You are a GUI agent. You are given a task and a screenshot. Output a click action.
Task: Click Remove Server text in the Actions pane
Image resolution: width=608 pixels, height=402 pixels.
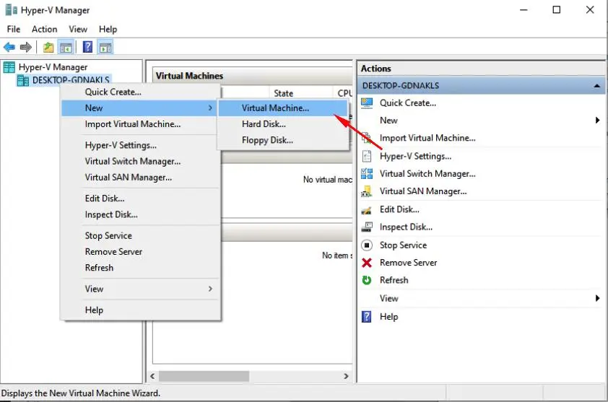pos(408,263)
